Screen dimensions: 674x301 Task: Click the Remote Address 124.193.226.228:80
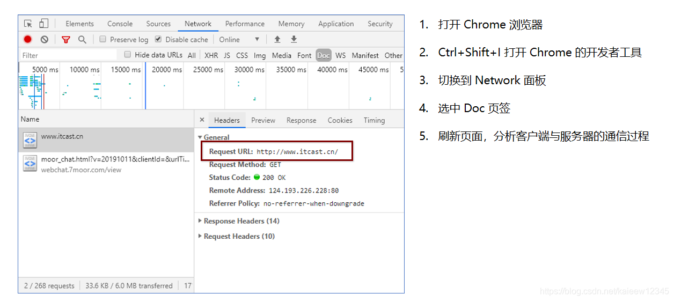pos(304,190)
